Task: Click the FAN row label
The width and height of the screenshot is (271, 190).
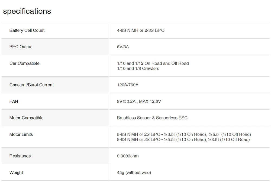Action: click(x=14, y=101)
